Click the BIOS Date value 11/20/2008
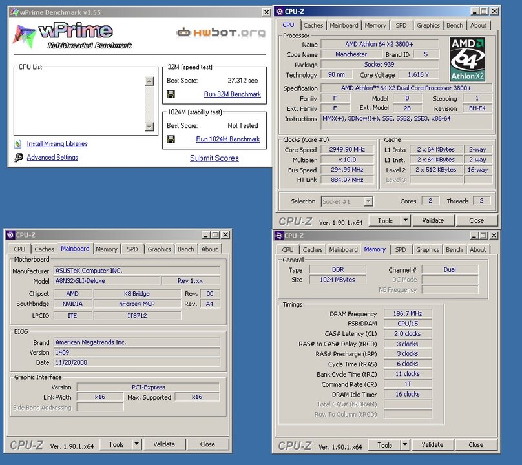This screenshot has width=522, height=465. click(136, 362)
